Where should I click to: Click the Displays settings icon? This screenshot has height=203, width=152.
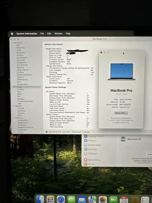(x=86, y=140)
